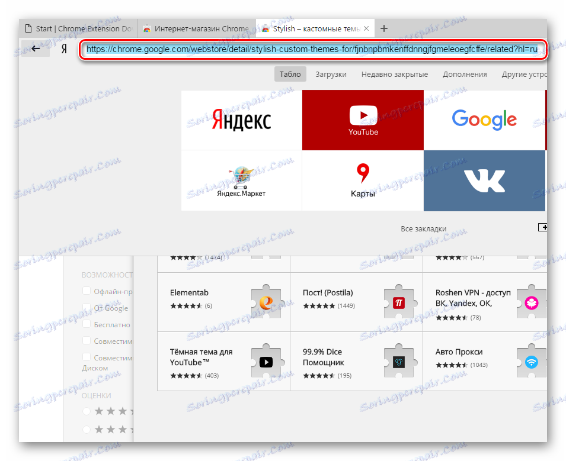Open the Карты tile

coord(363,180)
